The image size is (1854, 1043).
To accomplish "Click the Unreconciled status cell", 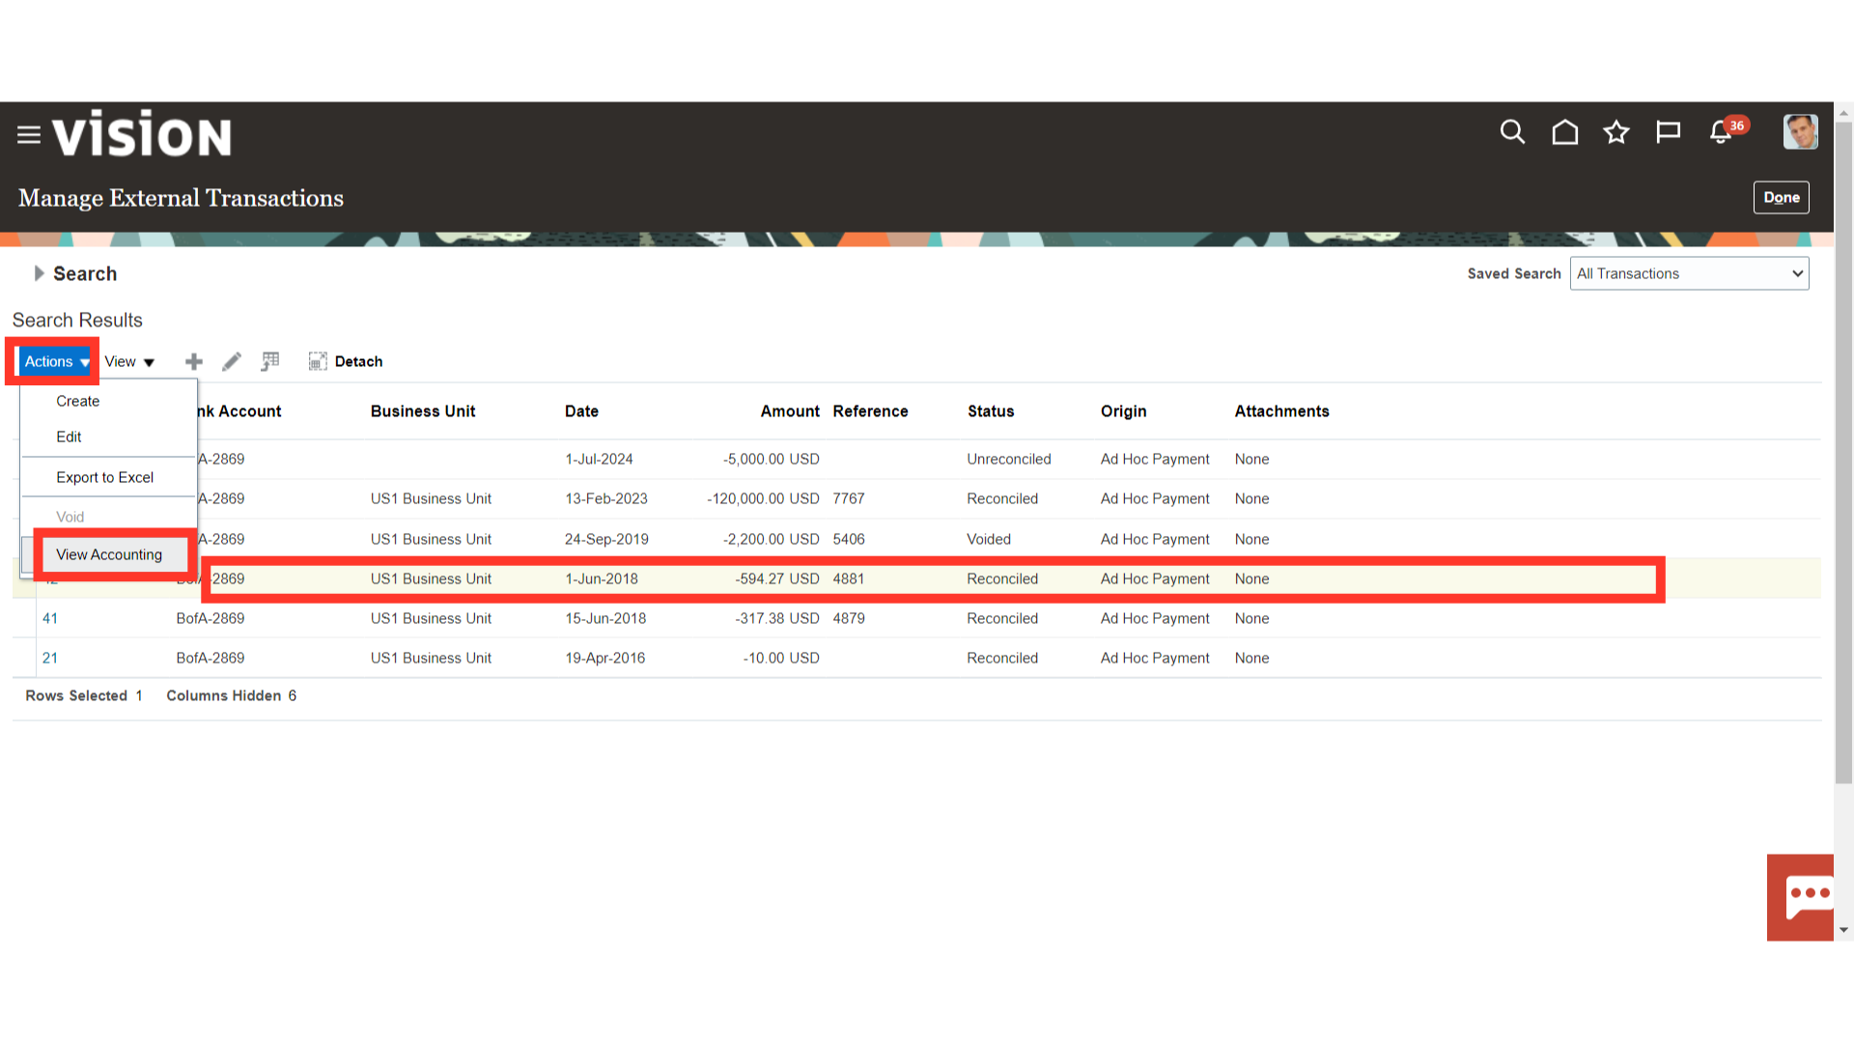I will [x=1008, y=459].
